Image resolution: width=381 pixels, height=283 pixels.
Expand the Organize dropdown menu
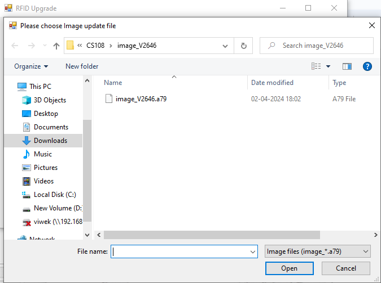[31, 66]
